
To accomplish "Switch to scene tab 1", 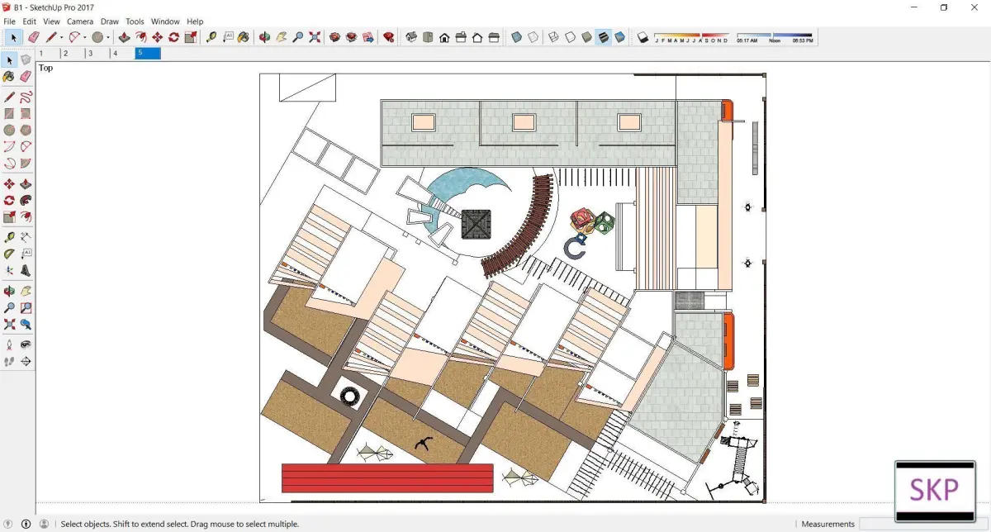I will pyautogui.click(x=49, y=53).
